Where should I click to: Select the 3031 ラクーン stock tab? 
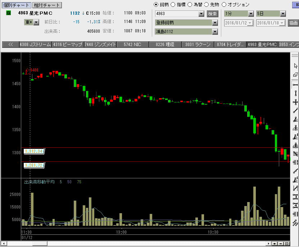pos(198,45)
